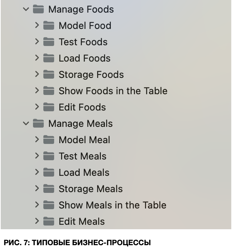232x250 pixels.
Task: Click the Test Foods folder icon
Action: coord(49,42)
